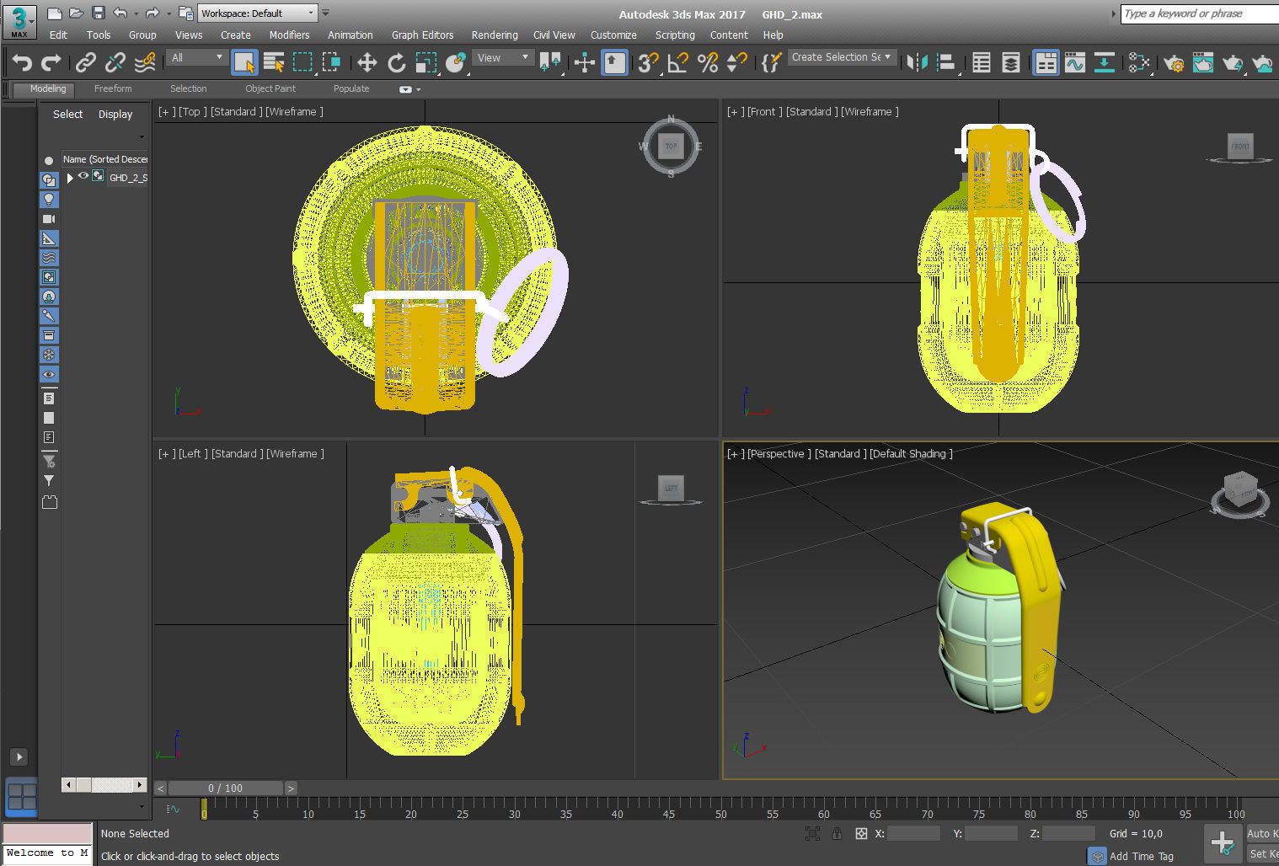
Task: Open Scene Explorer Select menu
Action: point(67,114)
